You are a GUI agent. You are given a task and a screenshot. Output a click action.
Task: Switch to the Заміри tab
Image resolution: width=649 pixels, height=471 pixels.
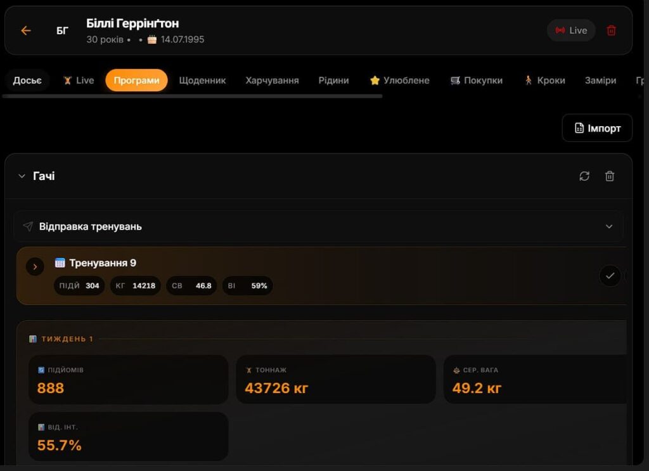coord(600,81)
